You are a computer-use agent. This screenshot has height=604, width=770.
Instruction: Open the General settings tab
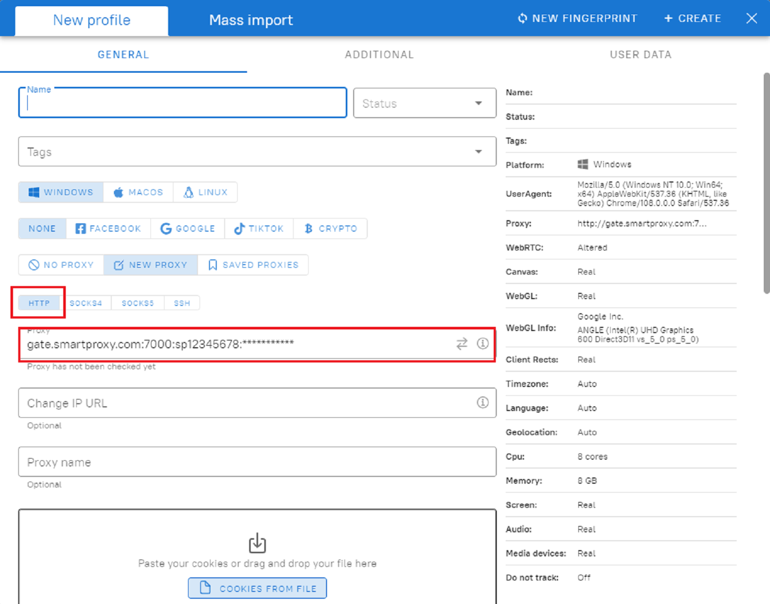(x=123, y=54)
